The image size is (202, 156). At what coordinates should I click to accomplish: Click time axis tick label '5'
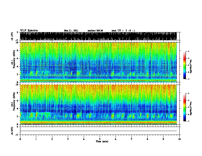100,139
